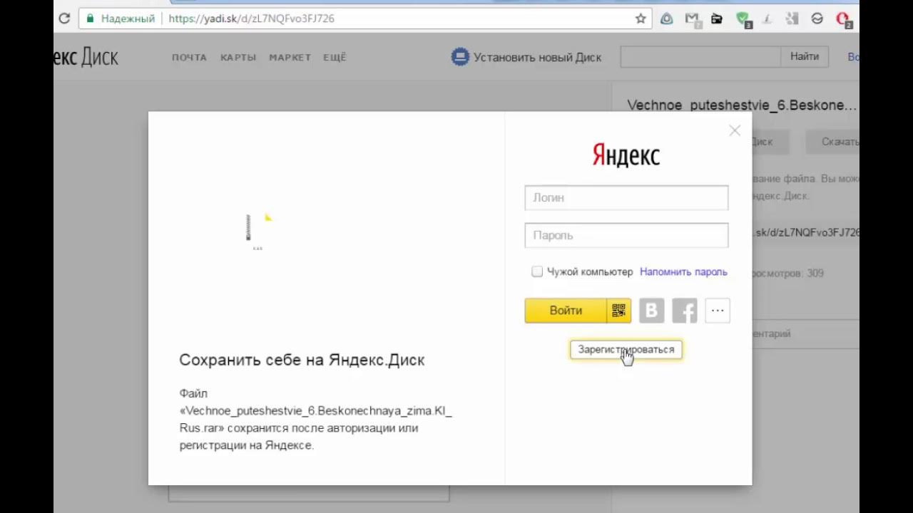
Task: Click the yellow Войти button
Action: [x=566, y=310]
